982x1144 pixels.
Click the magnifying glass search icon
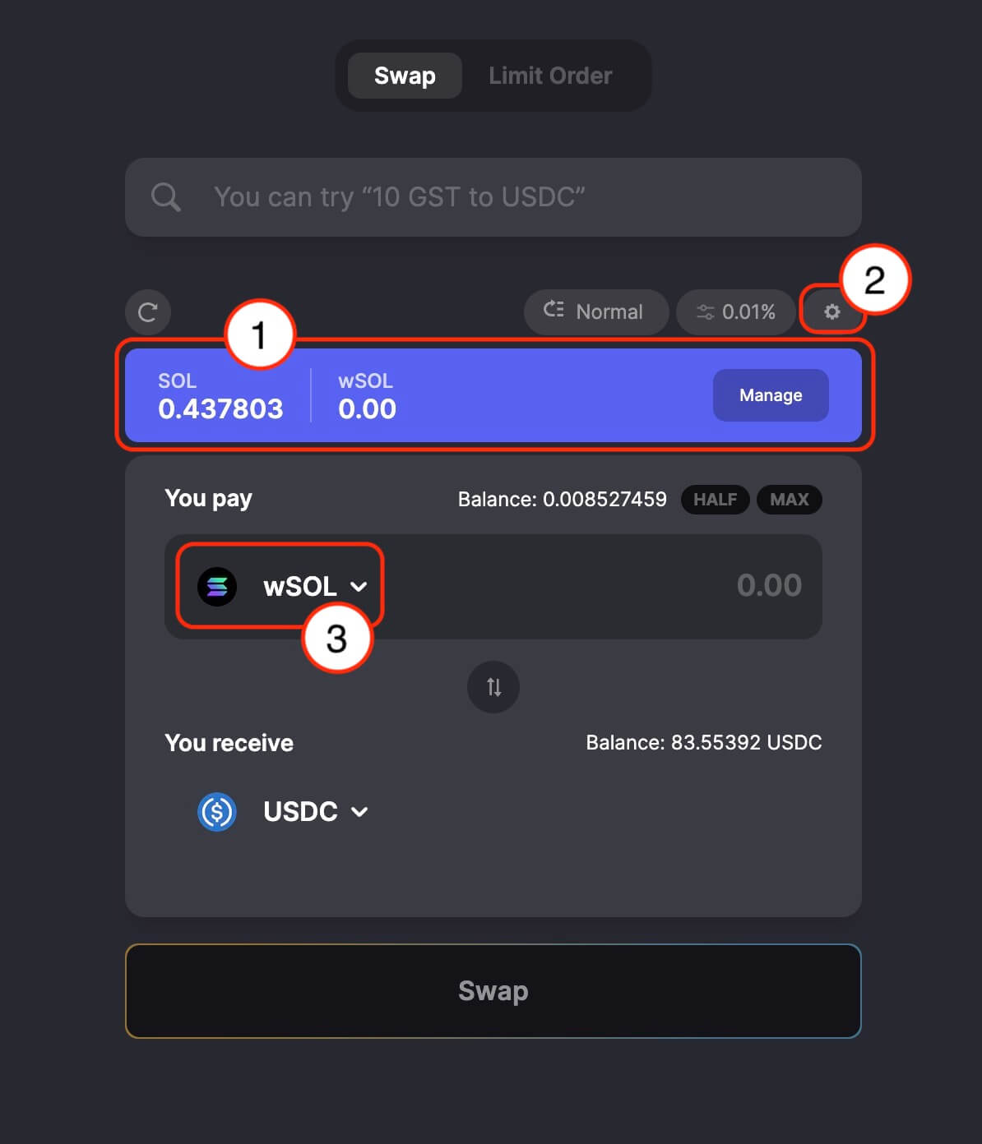coord(165,197)
